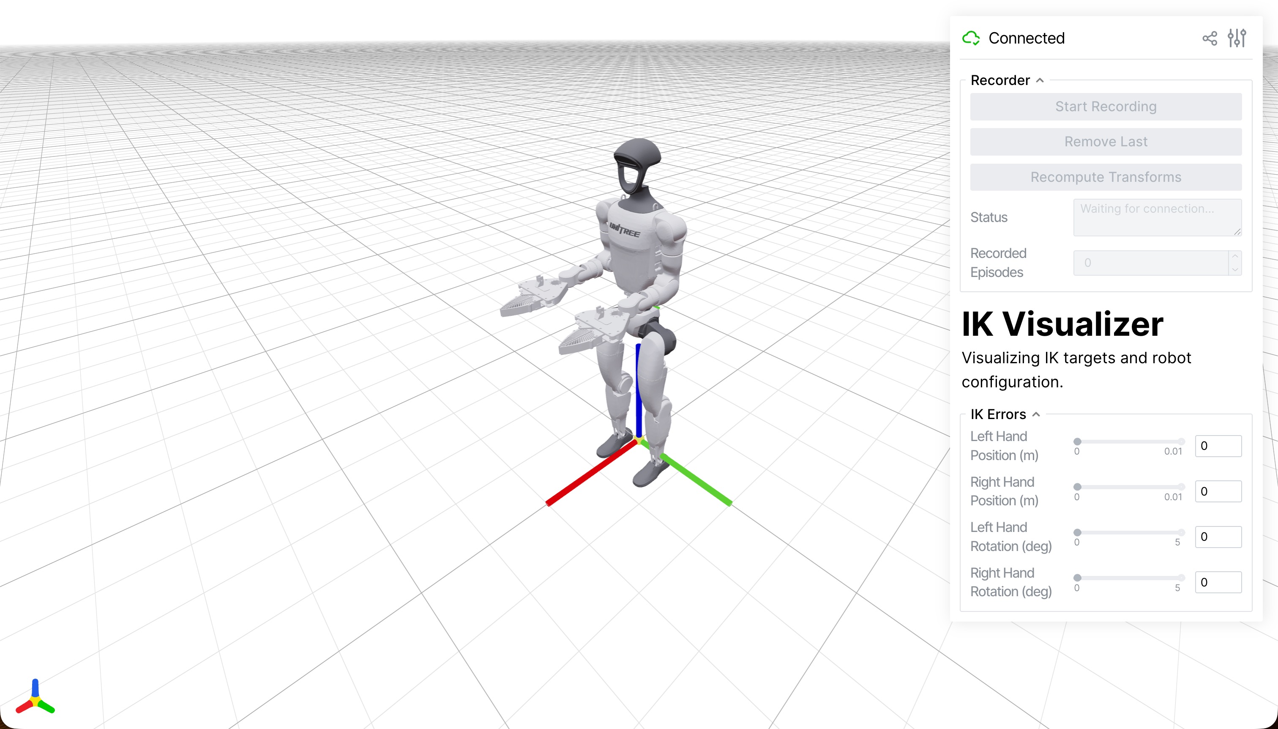Click the Right Hand Rotation slider track
1278x729 pixels.
[x=1128, y=578]
